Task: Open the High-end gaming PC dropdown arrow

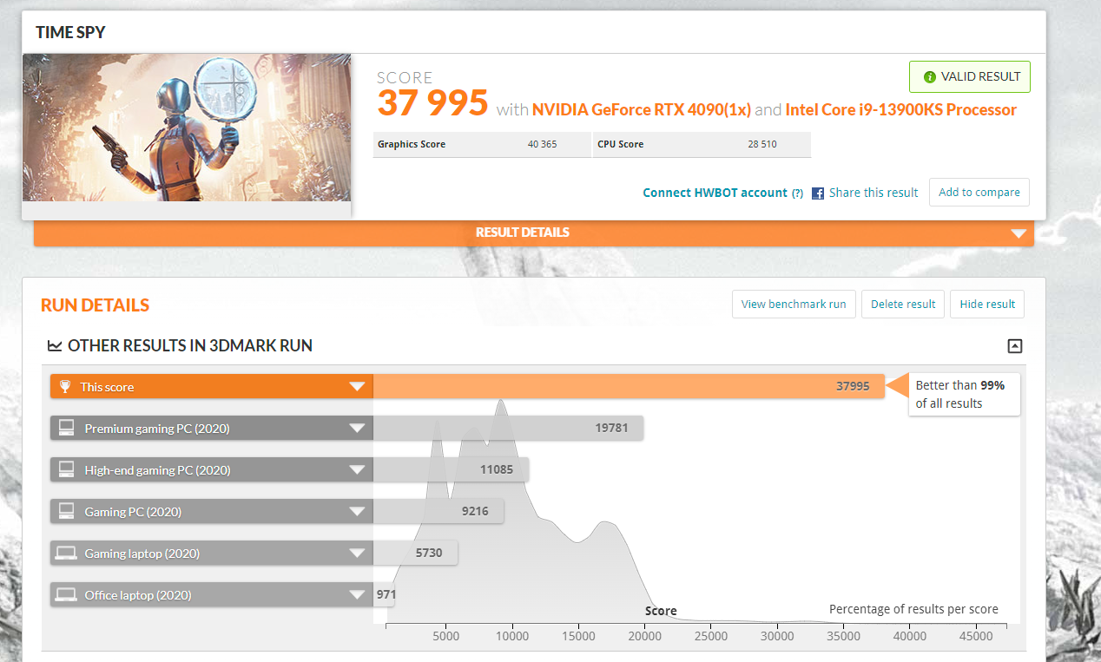Action: [357, 470]
